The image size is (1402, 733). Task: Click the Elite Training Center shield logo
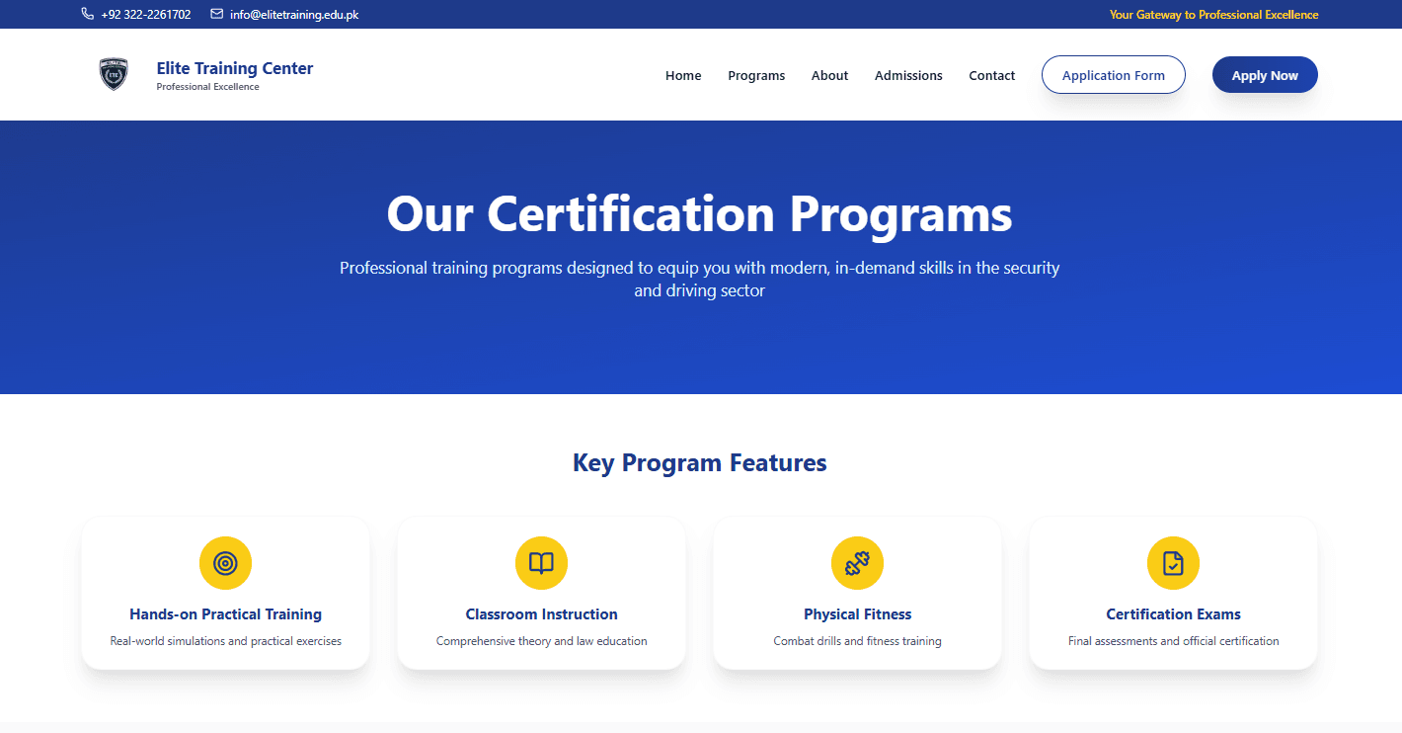(114, 74)
